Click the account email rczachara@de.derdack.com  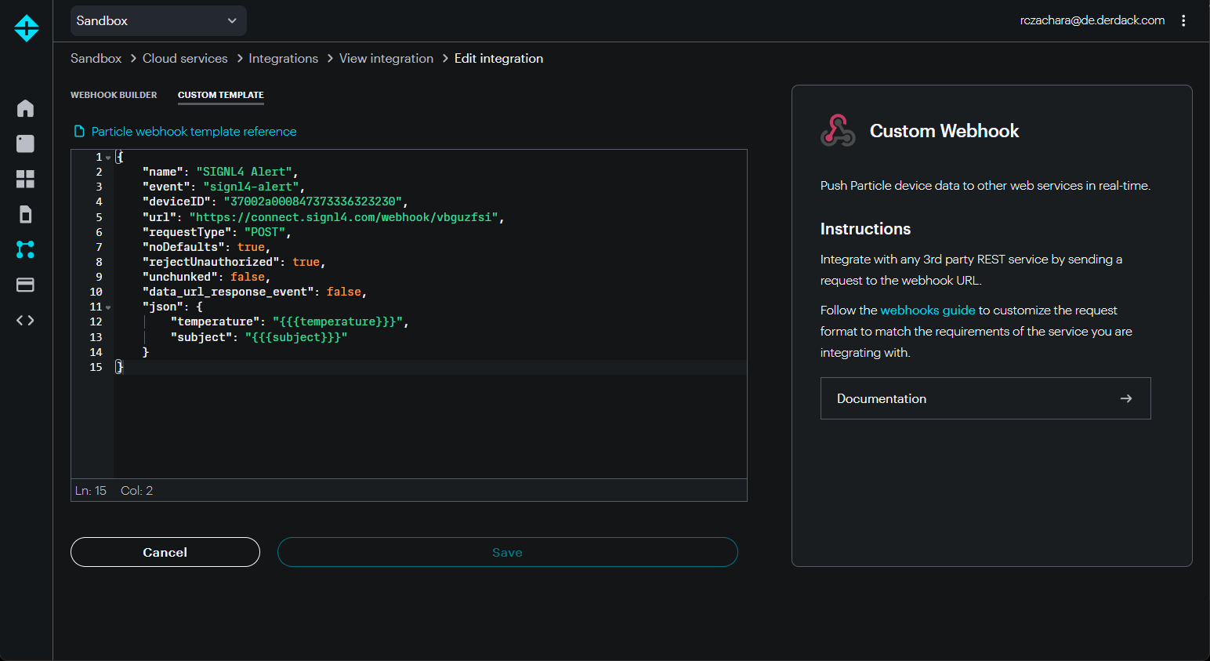pos(1092,20)
